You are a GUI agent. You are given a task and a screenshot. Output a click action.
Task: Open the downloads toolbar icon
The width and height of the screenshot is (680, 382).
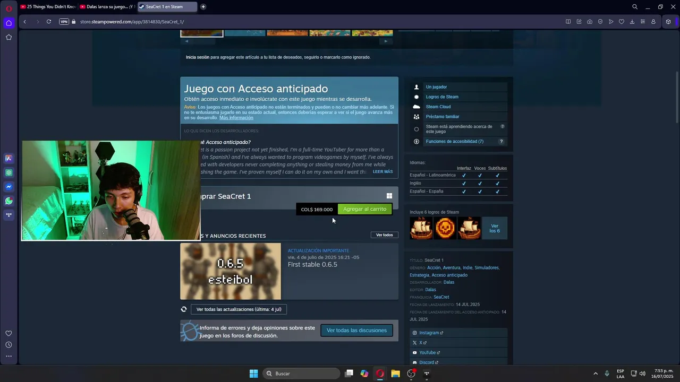pos(632,22)
